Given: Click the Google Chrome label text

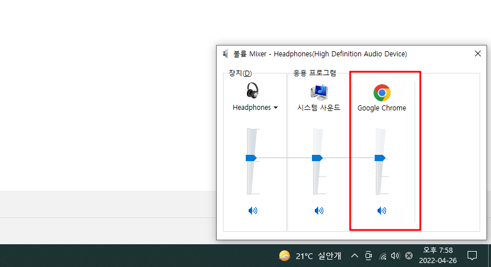Looking at the screenshot, I should pos(382,108).
